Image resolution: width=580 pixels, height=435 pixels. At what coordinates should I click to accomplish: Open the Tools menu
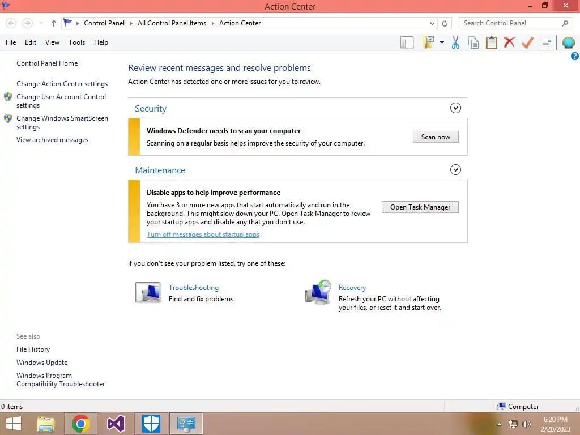pyautogui.click(x=76, y=42)
